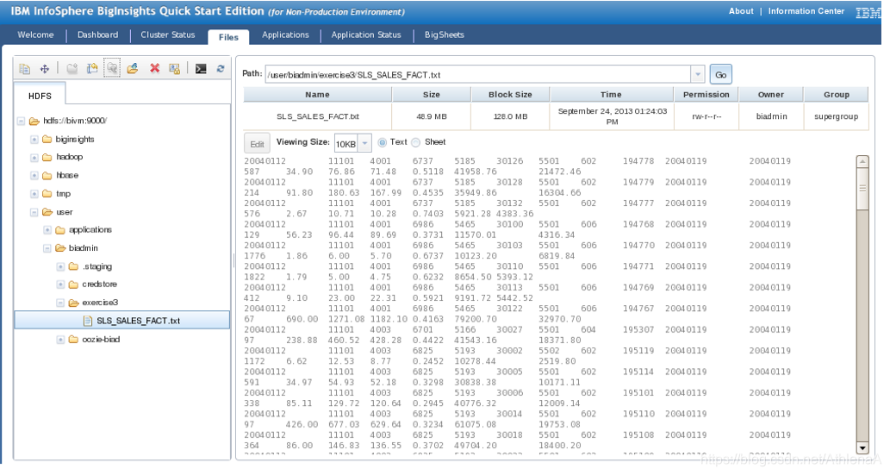This screenshot has height=475, width=890.
Task: Collapse the hdfs://bivm:9000/ root node
Action: click(21, 121)
